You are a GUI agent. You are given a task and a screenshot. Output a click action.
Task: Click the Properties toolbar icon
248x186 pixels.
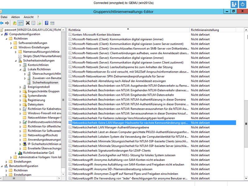pyautogui.click(x=34, y=23)
